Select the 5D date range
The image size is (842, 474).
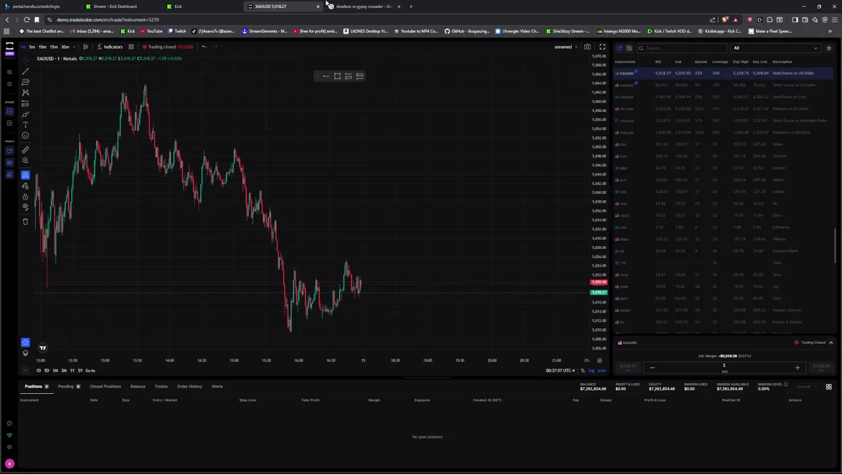46,371
